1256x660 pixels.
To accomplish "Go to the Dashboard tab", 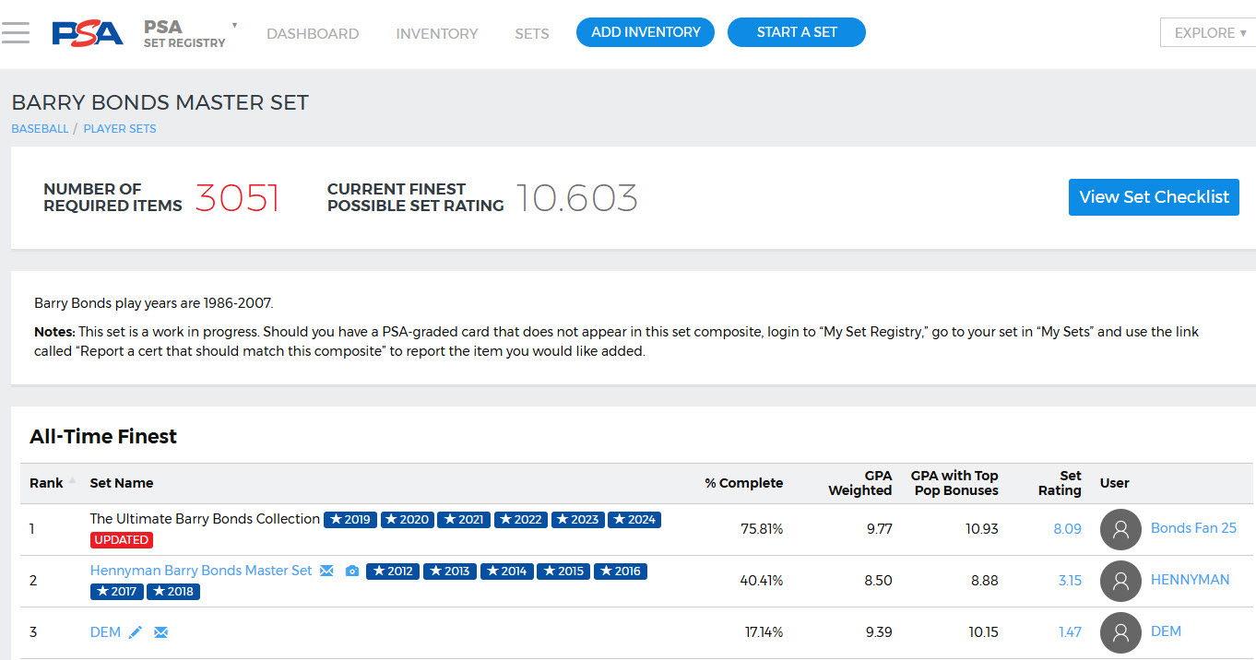I will click(313, 33).
